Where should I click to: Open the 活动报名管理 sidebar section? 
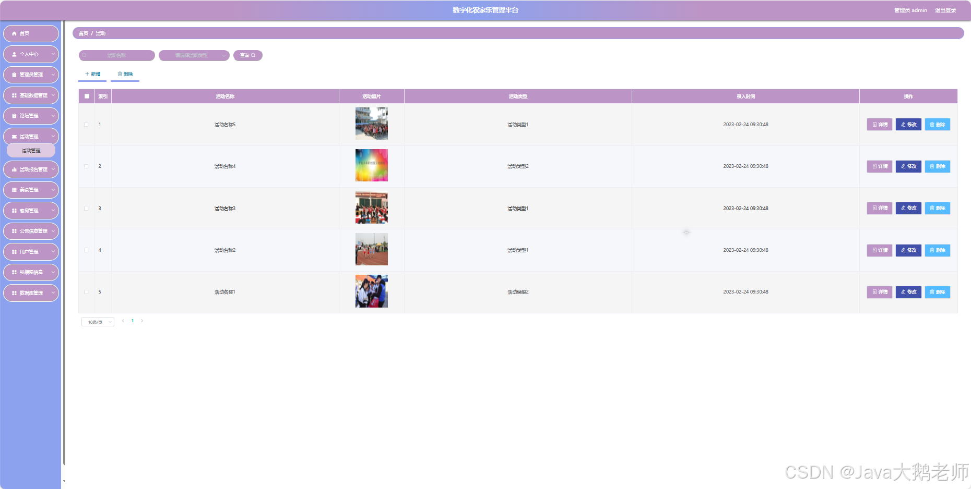(x=31, y=169)
